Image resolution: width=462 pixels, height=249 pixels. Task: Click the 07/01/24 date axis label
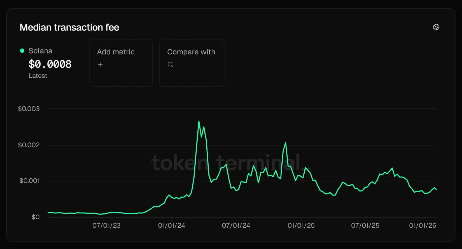point(236,225)
